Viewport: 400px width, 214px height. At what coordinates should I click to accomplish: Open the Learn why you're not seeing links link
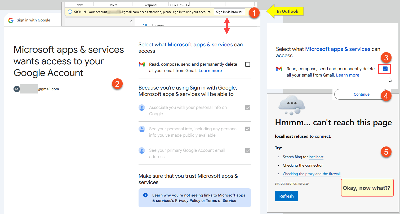[199, 198]
